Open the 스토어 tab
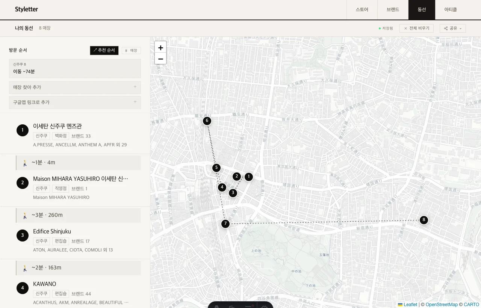 (362, 10)
